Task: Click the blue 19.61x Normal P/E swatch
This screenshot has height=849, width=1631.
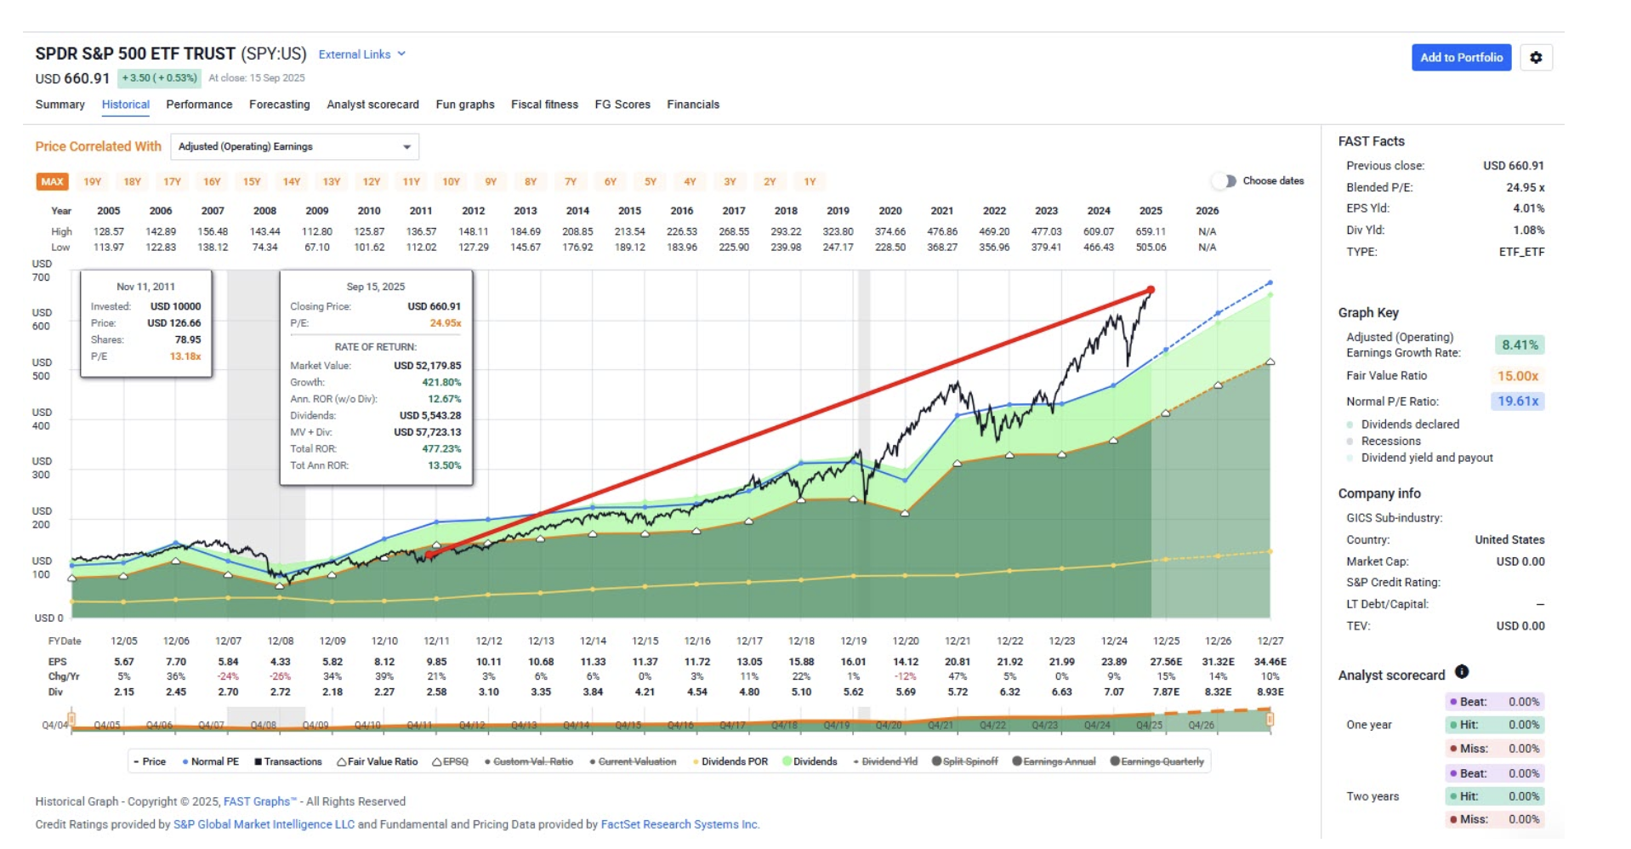Action: pyautogui.click(x=1518, y=402)
